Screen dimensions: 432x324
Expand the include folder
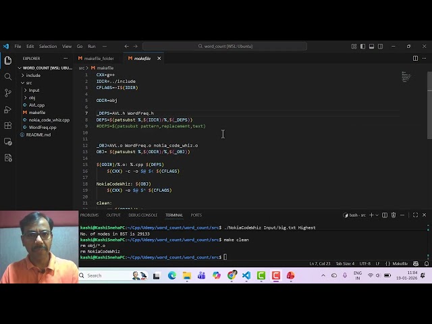tap(33, 76)
